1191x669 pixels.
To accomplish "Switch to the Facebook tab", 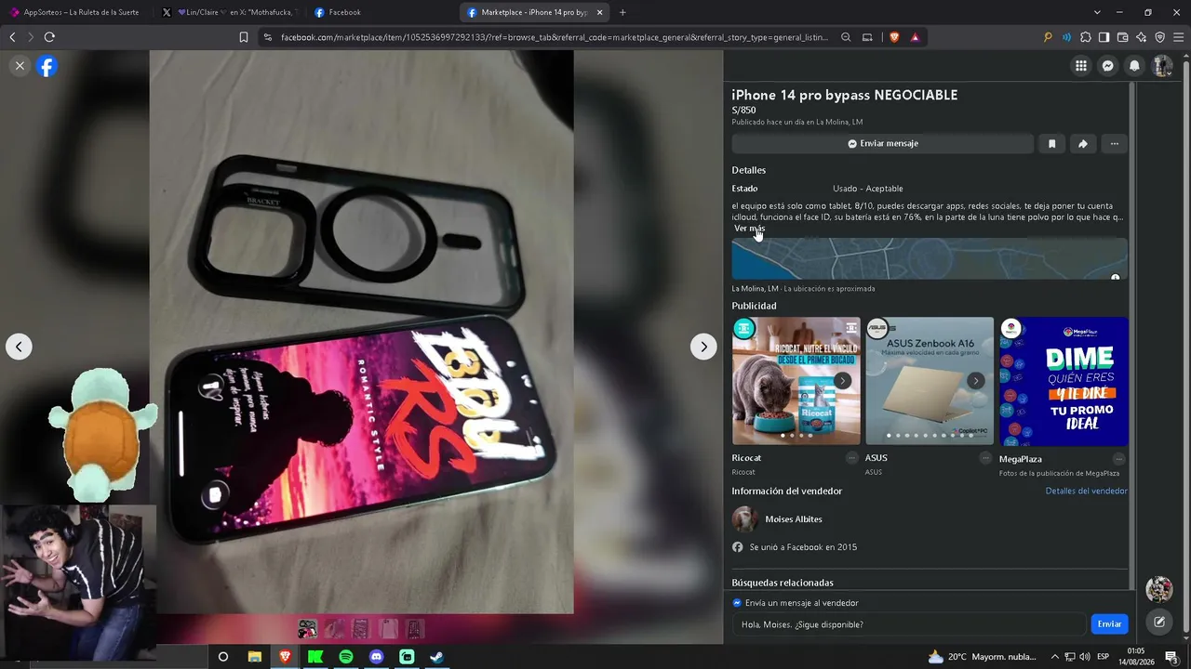I will (x=381, y=12).
